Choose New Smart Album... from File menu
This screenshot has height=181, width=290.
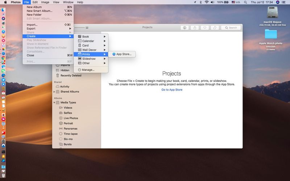48,11
